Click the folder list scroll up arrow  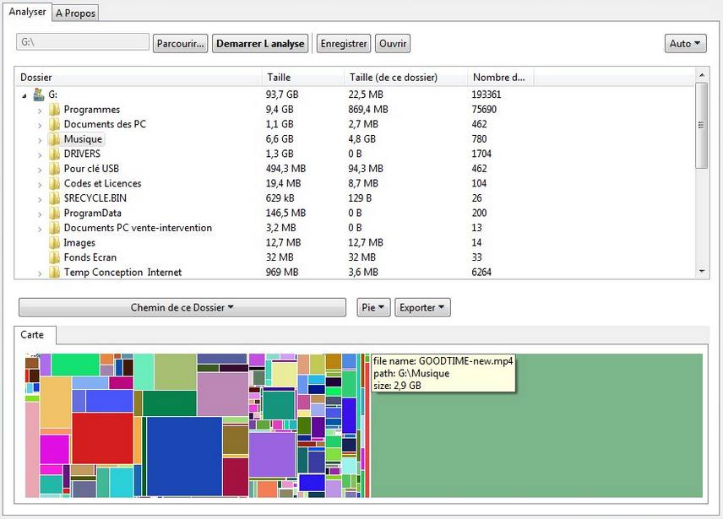click(701, 74)
